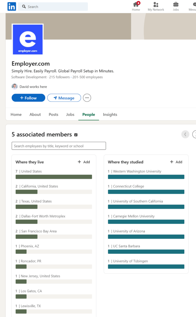Select Dallas-Fort Worth Metroplex filter
196x317 pixels.
54,219
